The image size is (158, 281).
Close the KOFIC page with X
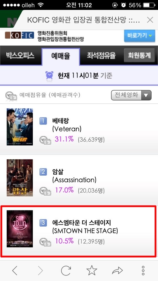[x=150, y=20]
